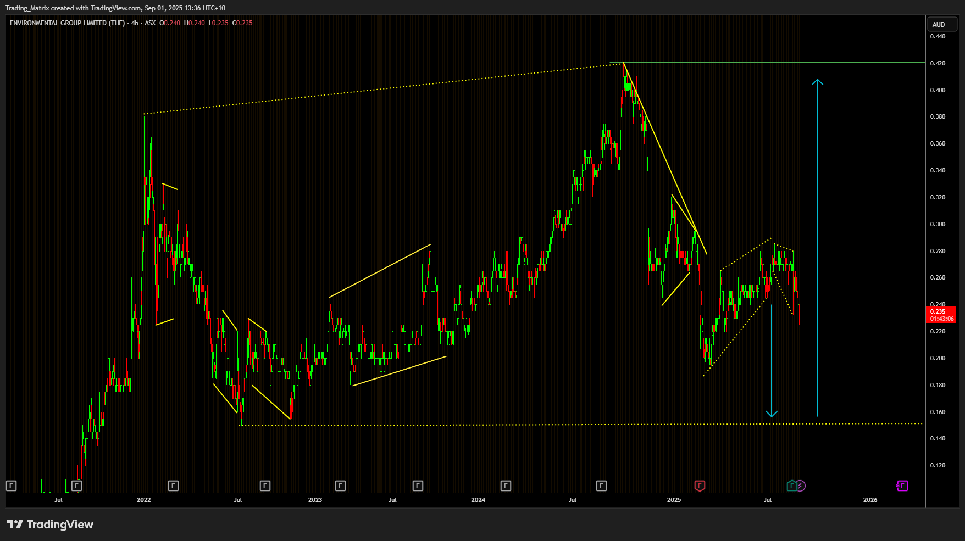
Task: Click the open value O0.240
Action: (170, 23)
